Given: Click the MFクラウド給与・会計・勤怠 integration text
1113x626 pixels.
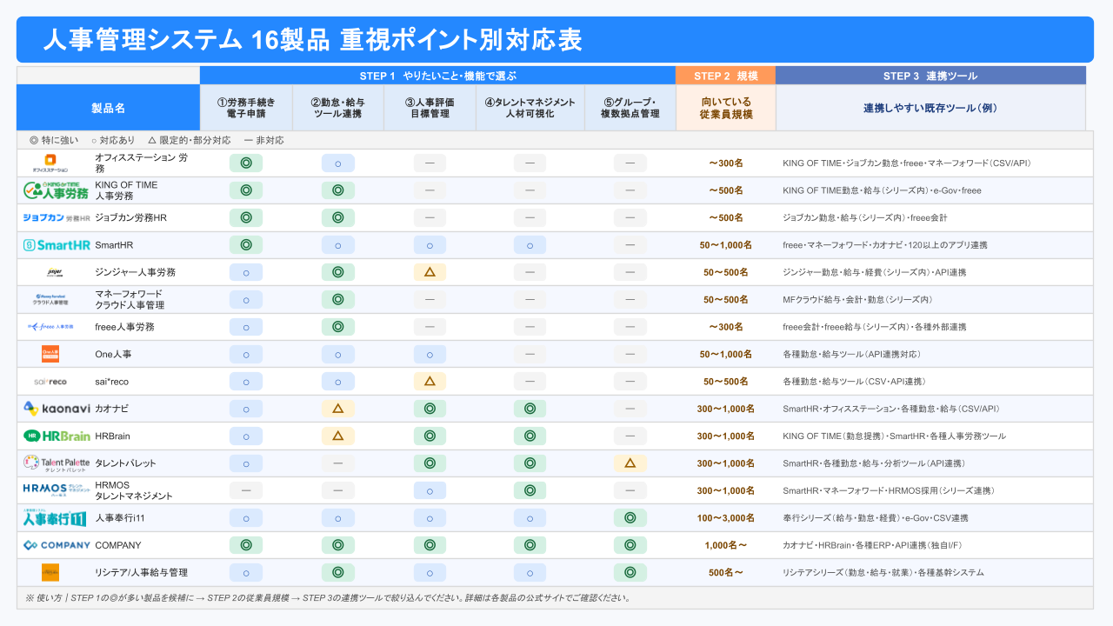Looking at the screenshot, I should point(857,300).
